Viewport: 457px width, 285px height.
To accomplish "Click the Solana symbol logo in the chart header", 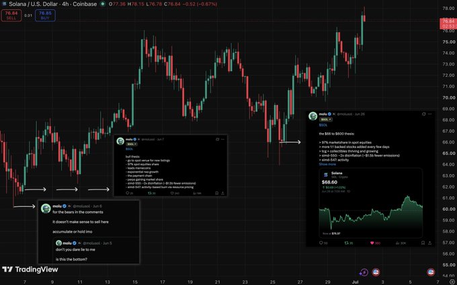I will [x=4, y=4].
